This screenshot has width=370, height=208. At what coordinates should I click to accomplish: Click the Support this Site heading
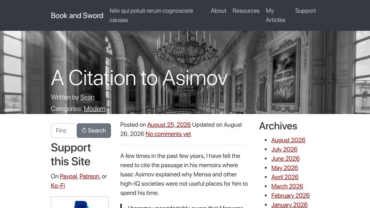point(71,154)
